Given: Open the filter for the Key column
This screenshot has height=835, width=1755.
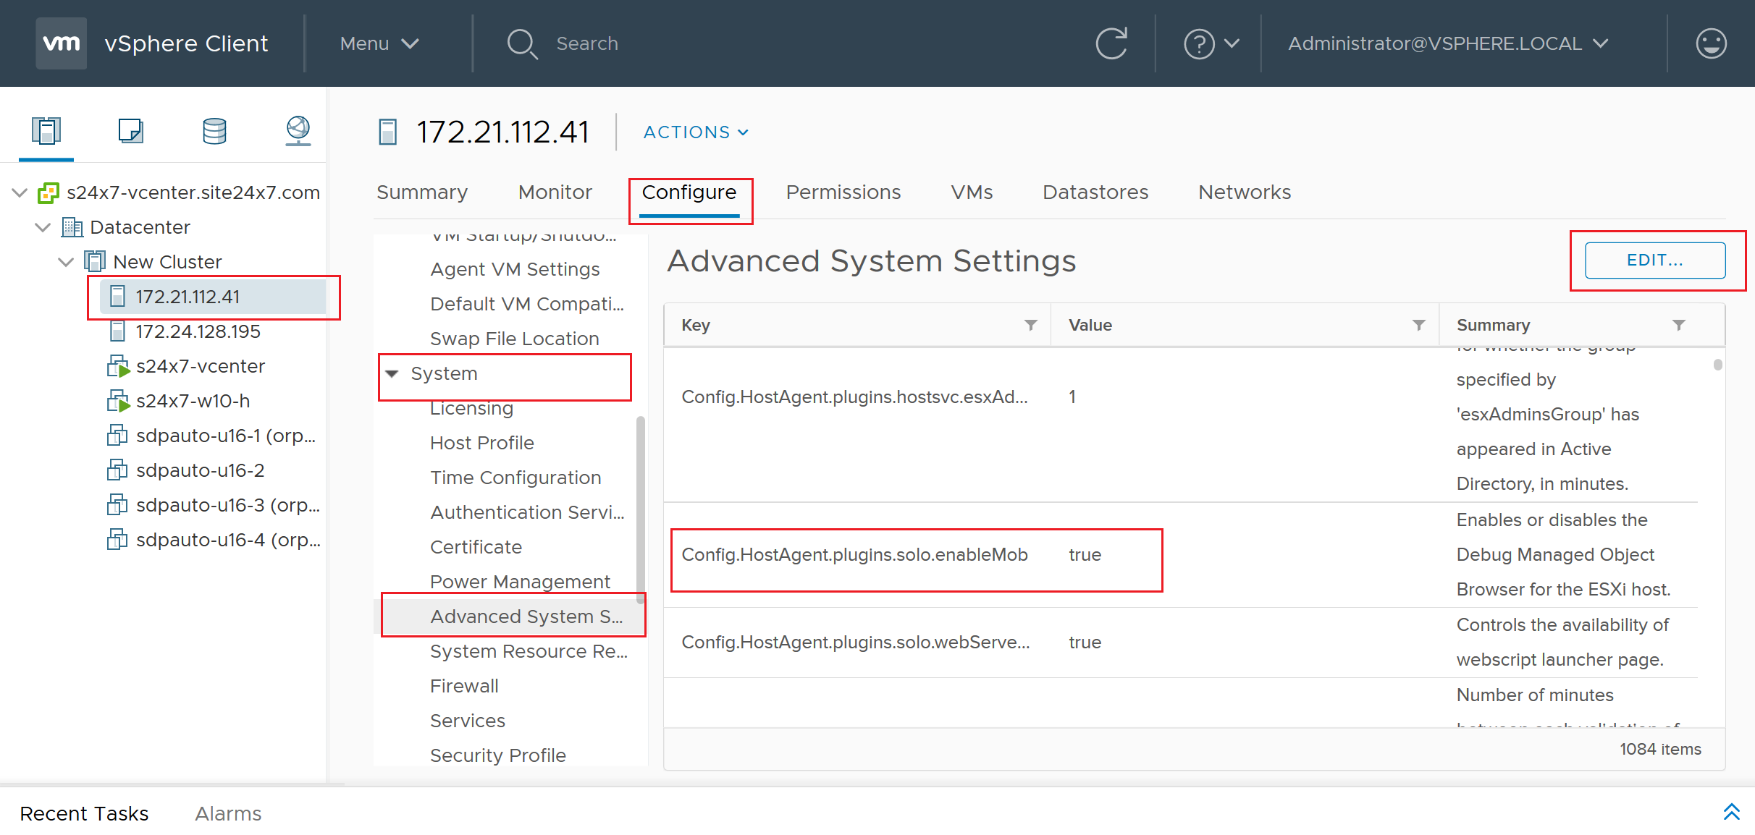Looking at the screenshot, I should pos(1031,325).
